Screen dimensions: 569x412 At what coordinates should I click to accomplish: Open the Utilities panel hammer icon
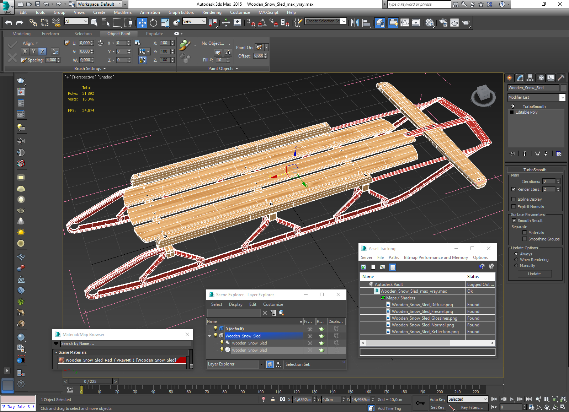coord(561,78)
